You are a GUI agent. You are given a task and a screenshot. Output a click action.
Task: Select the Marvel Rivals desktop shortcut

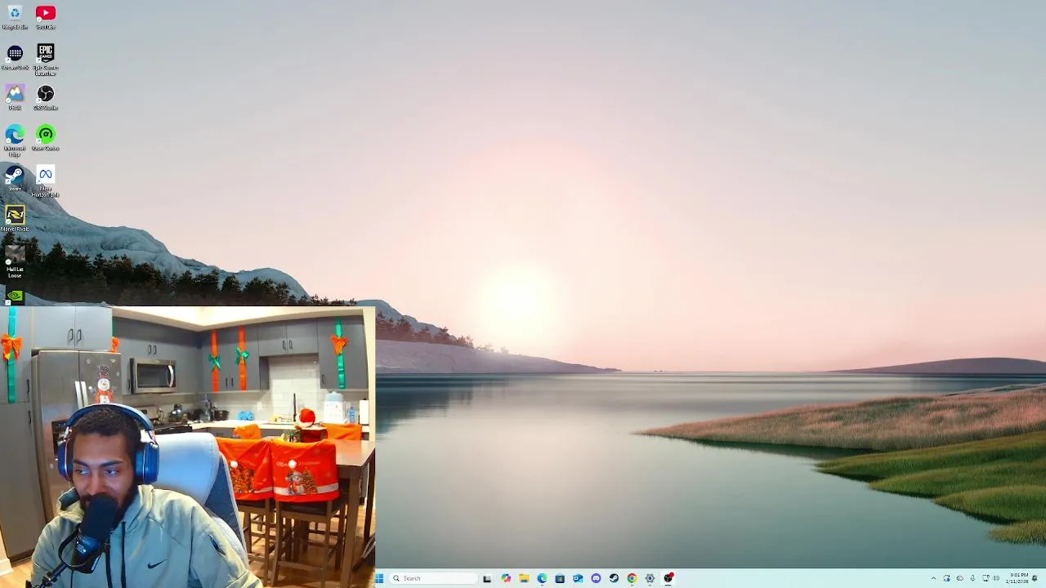point(15,219)
